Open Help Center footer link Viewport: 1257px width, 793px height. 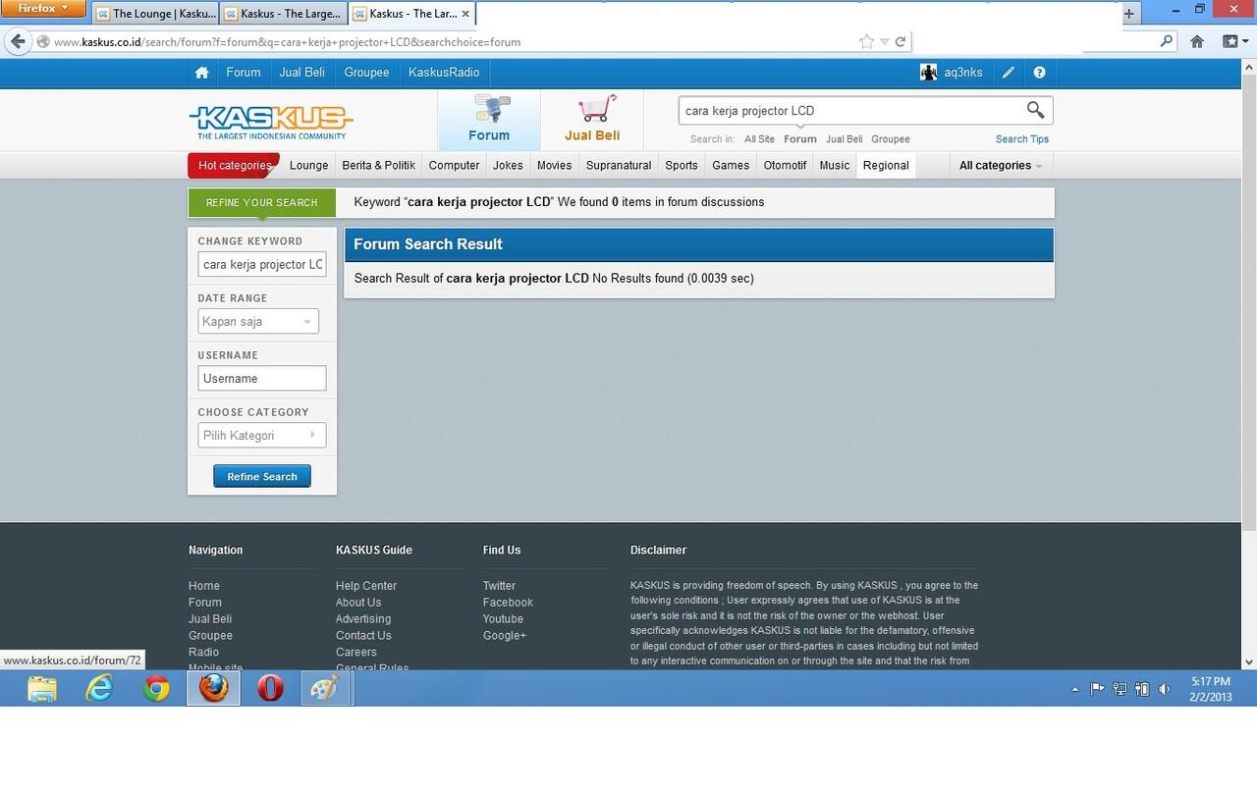pyautogui.click(x=366, y=586)
